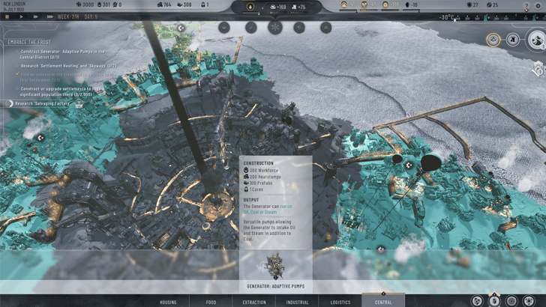Open the help question mark button

point(526,6)
